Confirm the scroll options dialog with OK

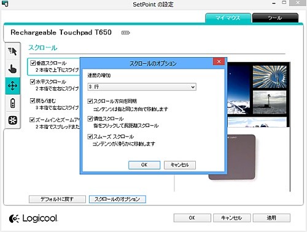point(144,165)
